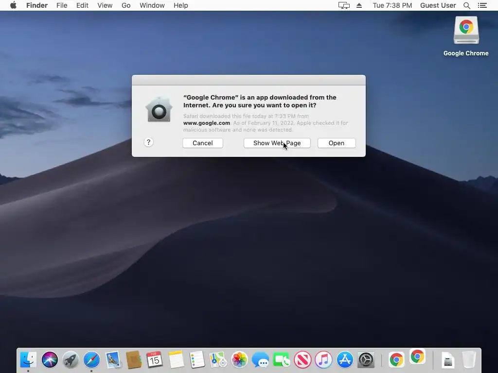Open iTunes music note icon in Dock
498x373 pixels.
323,360
